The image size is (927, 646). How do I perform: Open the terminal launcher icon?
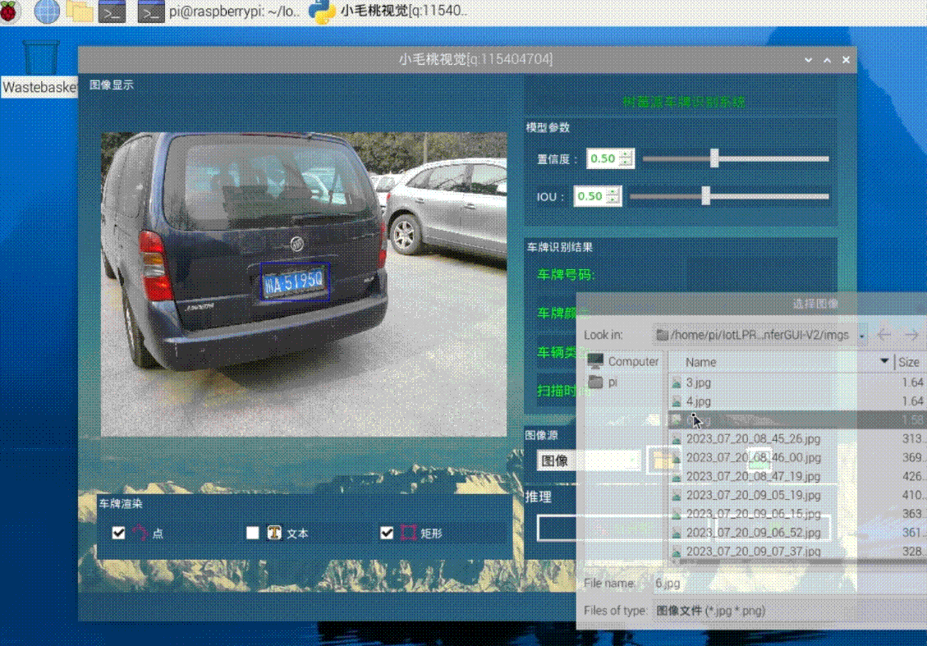tap(112, 11)
